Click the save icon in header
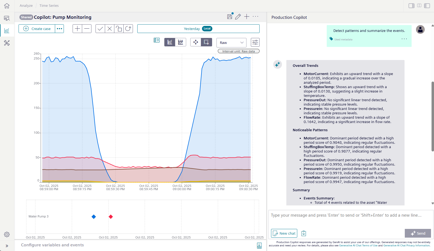Screen dimensions: 434x251 click(x=230, y=17)
